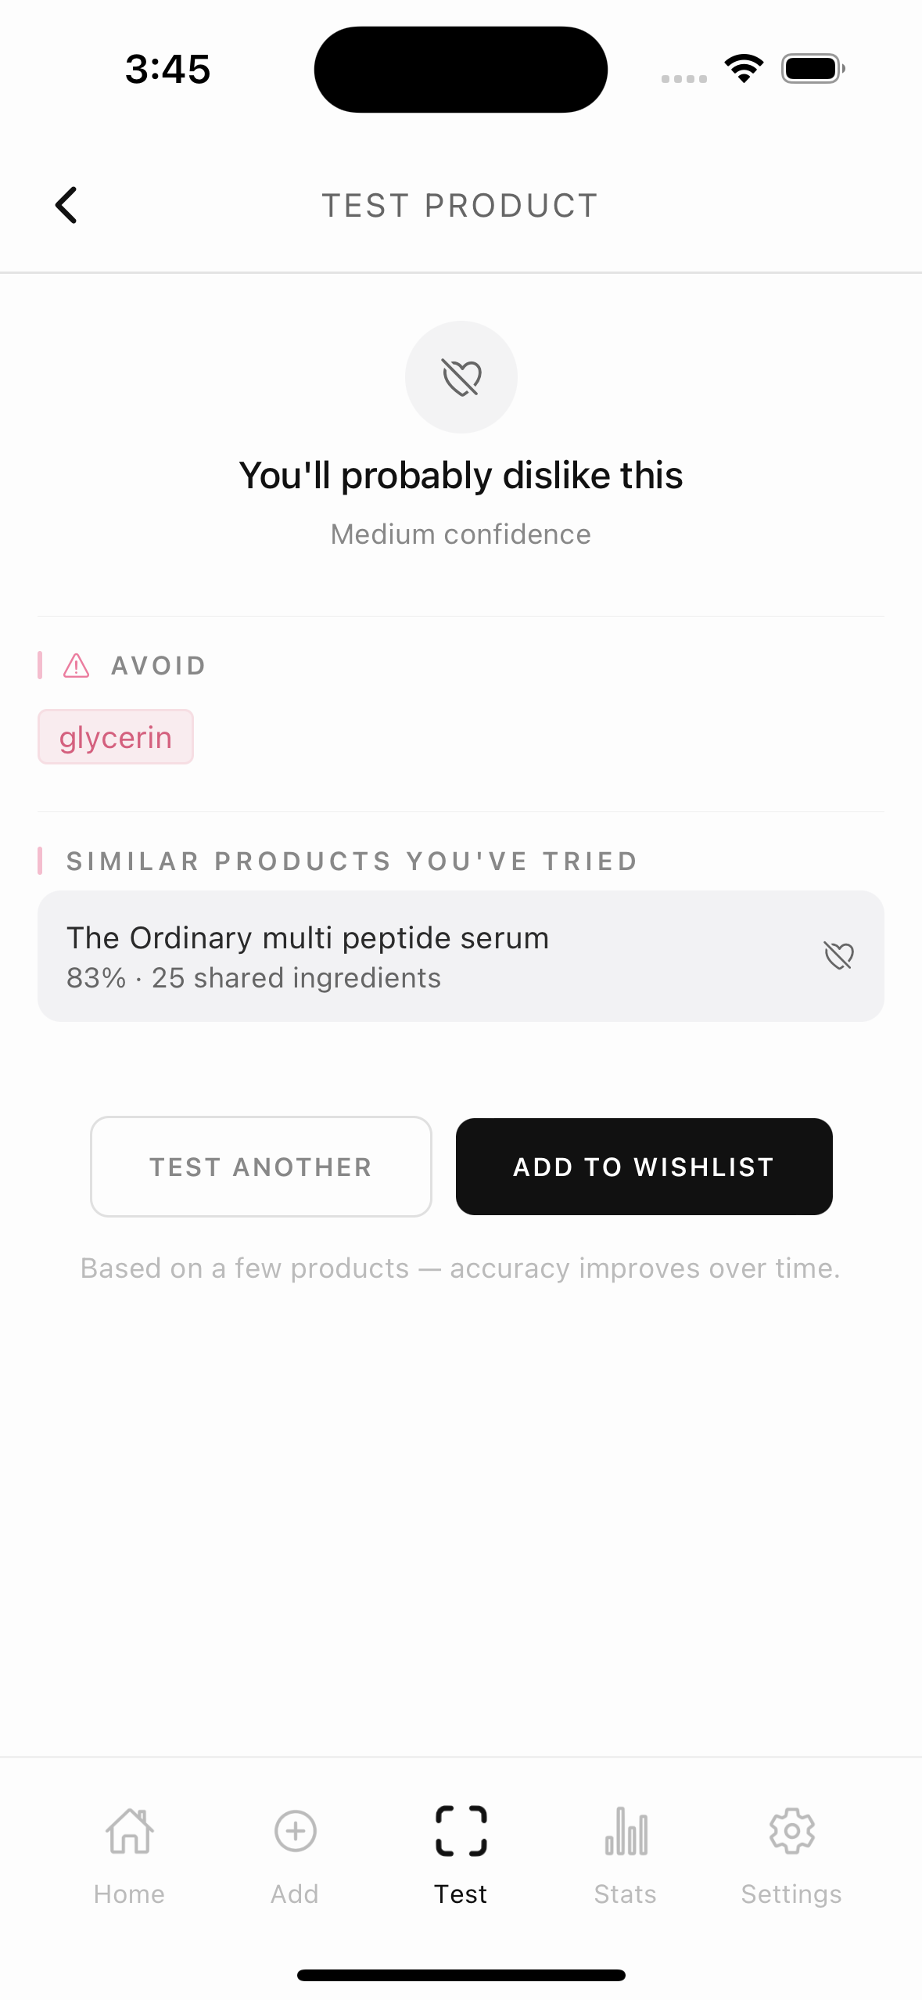Tap the Stats bar chart icon
The height and width of the screenshot is (2000, 922).
click(626, 1831)
